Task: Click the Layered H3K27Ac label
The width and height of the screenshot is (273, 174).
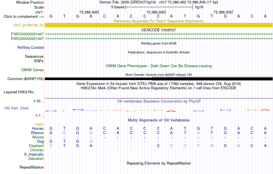Action: click(19, 92)
